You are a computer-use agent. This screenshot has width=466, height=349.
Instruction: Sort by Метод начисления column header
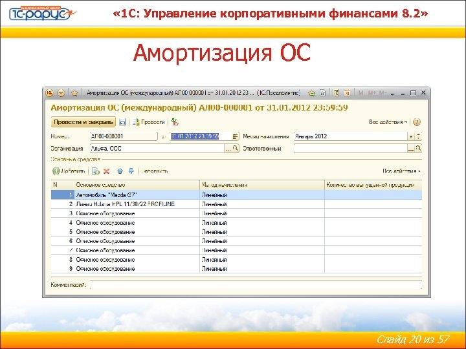[262, 185]
